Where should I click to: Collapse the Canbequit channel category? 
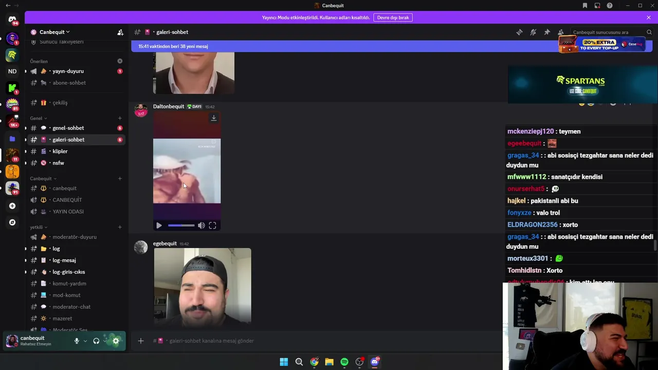pos(43,179)
